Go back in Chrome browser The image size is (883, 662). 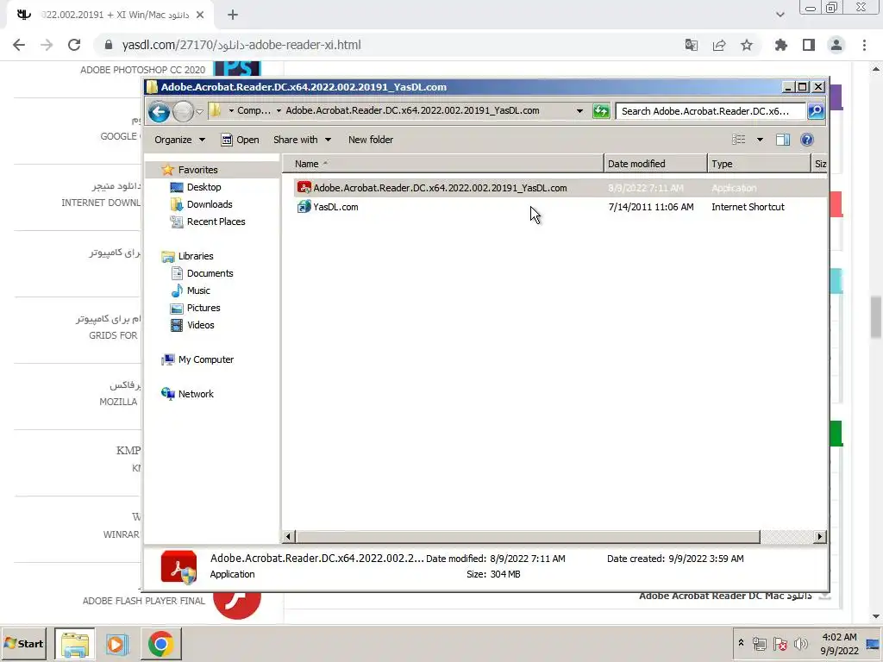pos(19,45)
